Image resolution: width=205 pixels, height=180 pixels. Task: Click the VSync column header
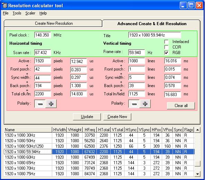click(x=144, y=130)
